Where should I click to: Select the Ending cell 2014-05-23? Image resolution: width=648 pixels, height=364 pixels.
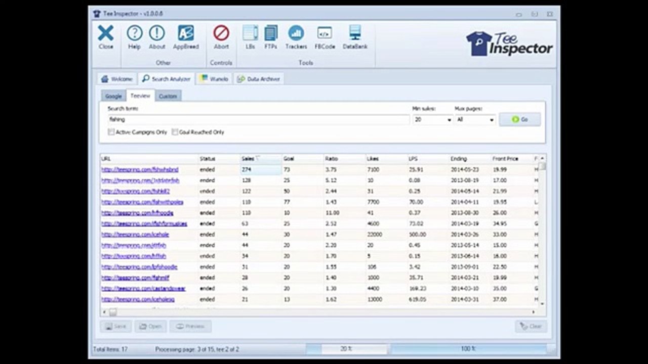(470, 170)
